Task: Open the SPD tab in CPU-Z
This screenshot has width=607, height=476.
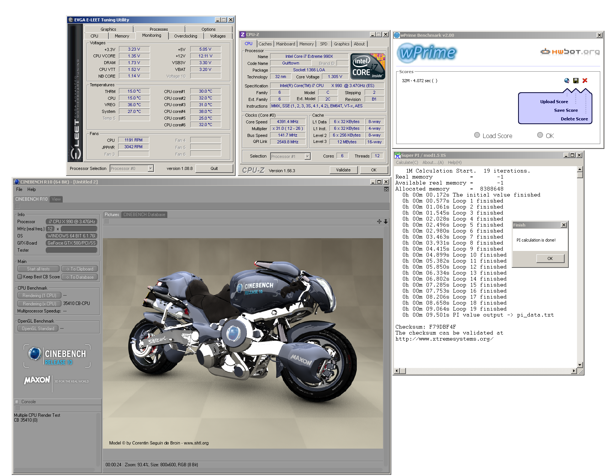Action: click(324, 44)
